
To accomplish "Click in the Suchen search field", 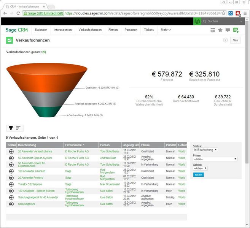I will (x=221, y=21).
